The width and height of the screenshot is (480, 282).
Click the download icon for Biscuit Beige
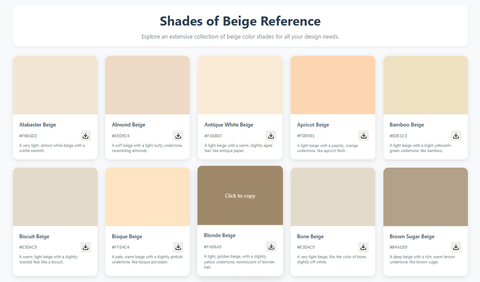pyautogui.click(x=85, y=246)
